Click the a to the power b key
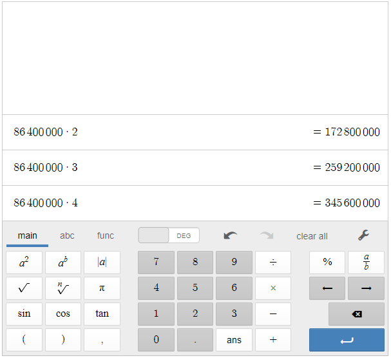Screen dimensions: 391x358 (x=63, y=263)
